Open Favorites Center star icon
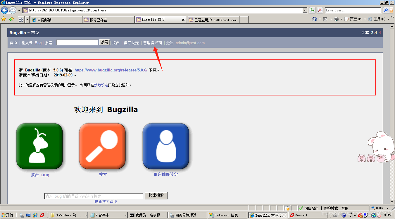 tap(4, 19)
